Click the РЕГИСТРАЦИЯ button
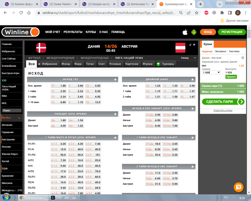 click(x=232, y=32)
